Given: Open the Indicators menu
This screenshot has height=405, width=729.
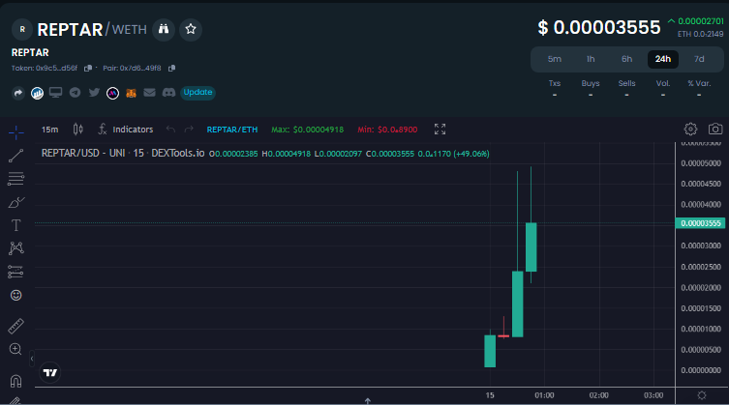Looking at the screenshot, I should tap(126, 130).
